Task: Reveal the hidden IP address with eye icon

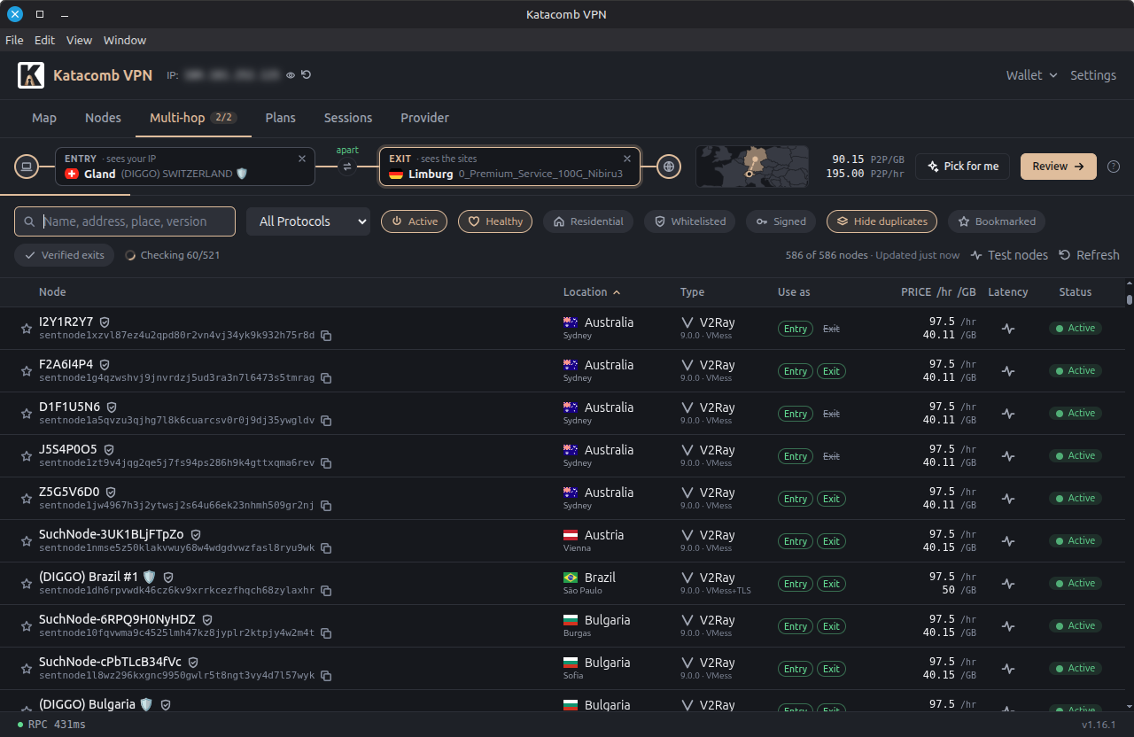Action: pyautogui.click(x=290, y=75)
